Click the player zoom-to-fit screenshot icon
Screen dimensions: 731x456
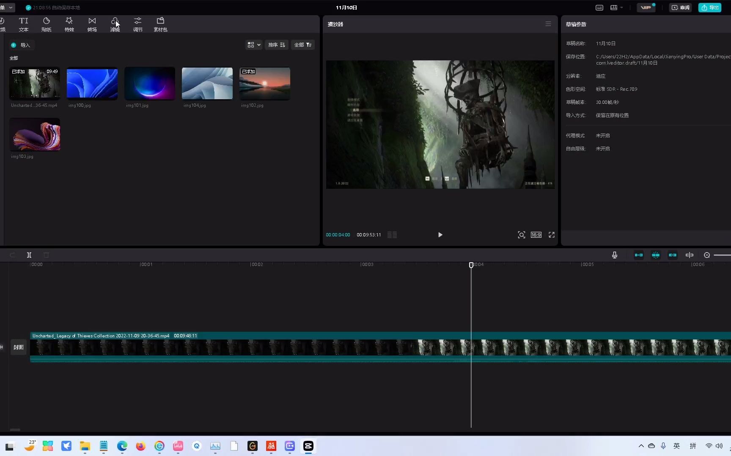tap(522, 235)
